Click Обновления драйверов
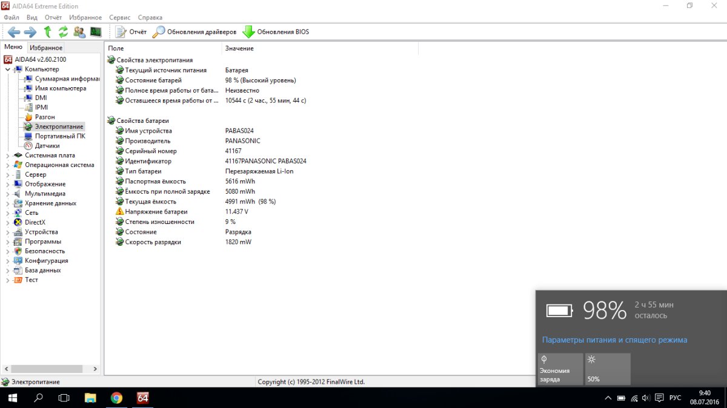727x408 pixels. [x=195, y=32]
